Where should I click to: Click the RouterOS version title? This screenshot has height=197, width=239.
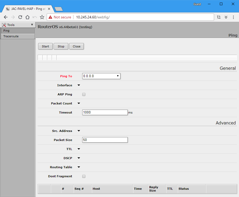coord(65,27)
